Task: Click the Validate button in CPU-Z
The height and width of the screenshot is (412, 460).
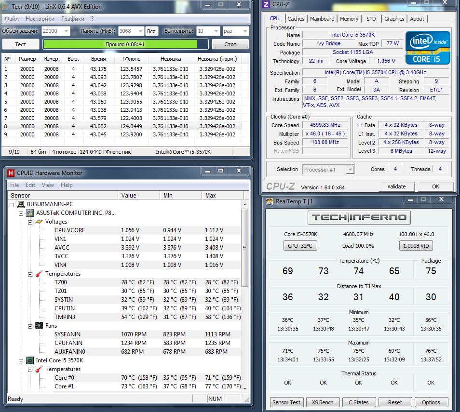Action: click(x=396, y=186)
